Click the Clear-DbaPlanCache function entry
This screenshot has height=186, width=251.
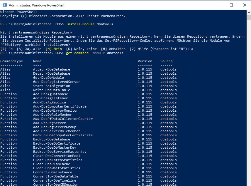pos(52,164)
